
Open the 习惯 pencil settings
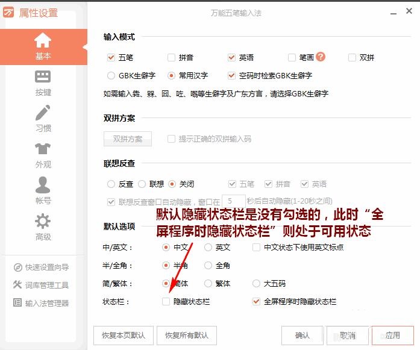tap(43, 119)
